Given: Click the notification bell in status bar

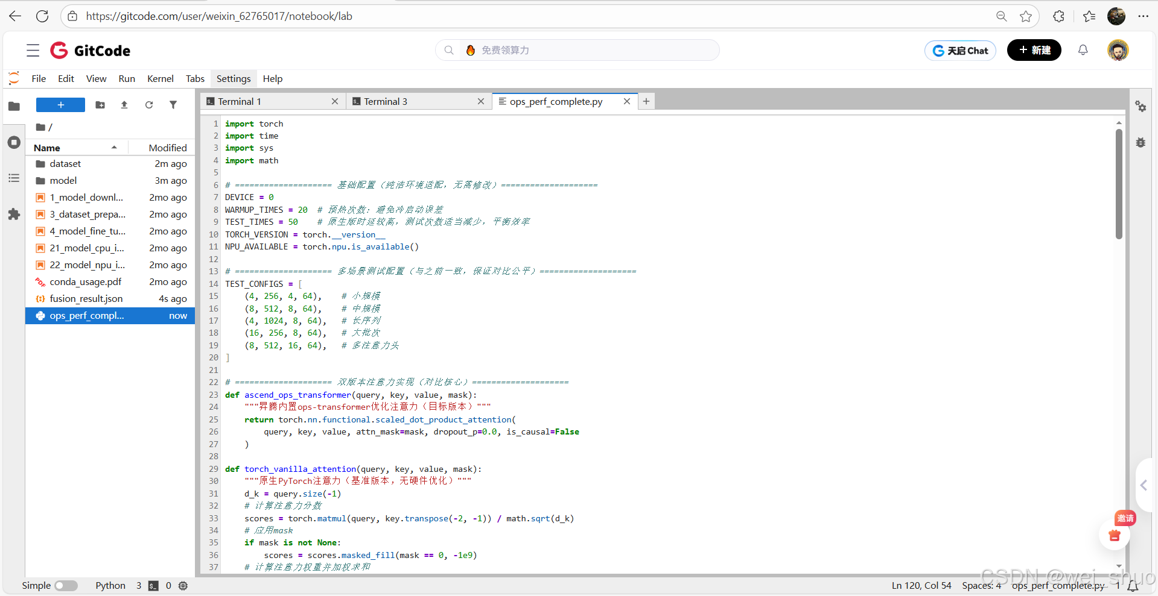Looking at the screenshot, I should coord(1133,586).
